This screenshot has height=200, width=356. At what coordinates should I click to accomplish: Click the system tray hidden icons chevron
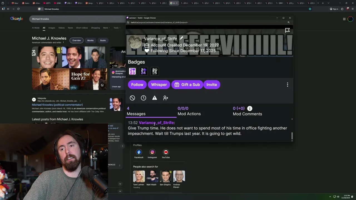click(330, 197)
